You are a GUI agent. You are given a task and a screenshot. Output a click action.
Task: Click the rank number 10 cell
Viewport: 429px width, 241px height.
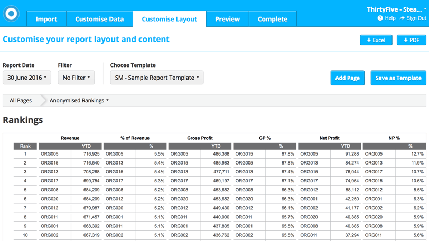click(x=25, y=235)
